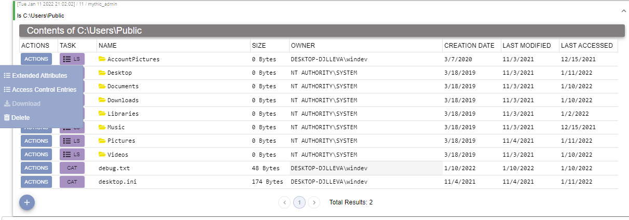Click the AccountPictures folder icon
Viewport: 629px width, 220px height.
102,59
